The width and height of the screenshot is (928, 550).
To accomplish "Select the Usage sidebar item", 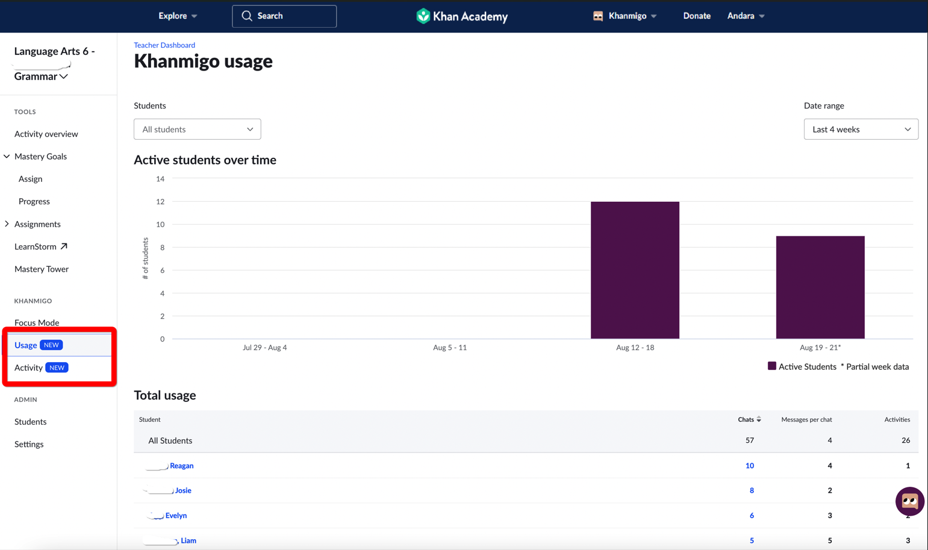I will pos(58,345).
